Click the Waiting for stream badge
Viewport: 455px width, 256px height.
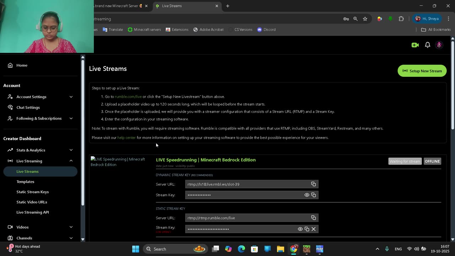405,161
